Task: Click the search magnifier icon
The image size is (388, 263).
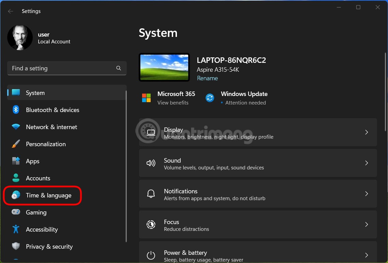Action: point(119,68)
